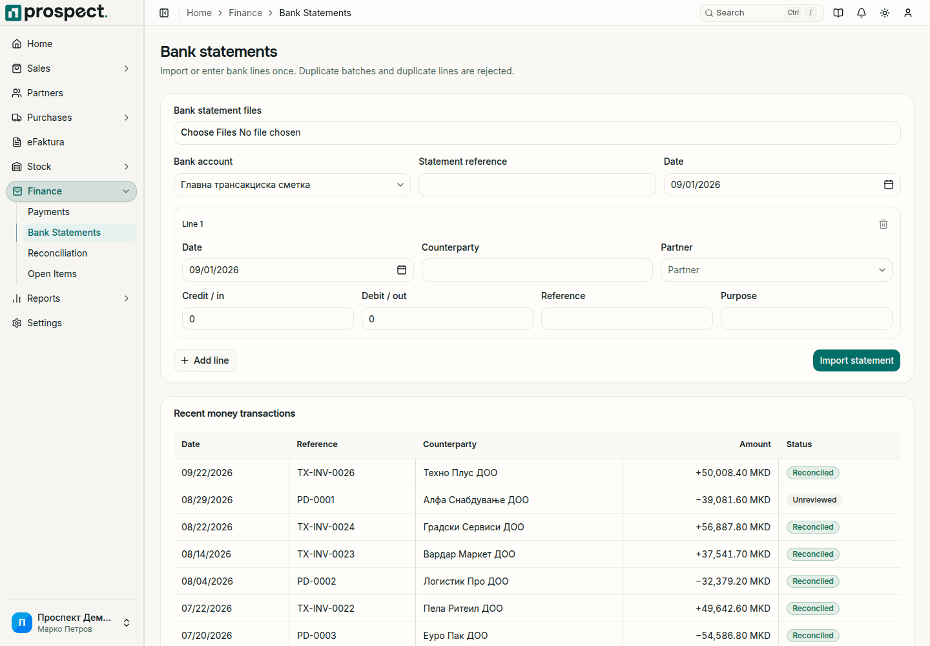The width and height of the screenshot is (930, 646).
Task: Focus the Search box in header
Action: click(762, 13)
